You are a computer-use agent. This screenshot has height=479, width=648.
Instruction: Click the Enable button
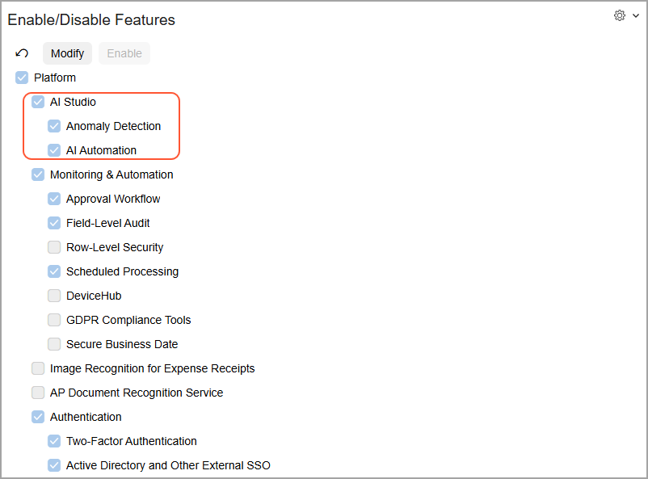point(124,53)
